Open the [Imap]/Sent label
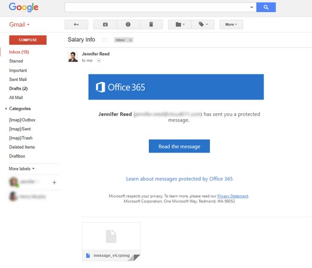The height and width of the screenshot is (268, 312). pos(20,129)
